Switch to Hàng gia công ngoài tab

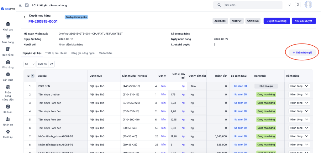click(x=83, y=53)
